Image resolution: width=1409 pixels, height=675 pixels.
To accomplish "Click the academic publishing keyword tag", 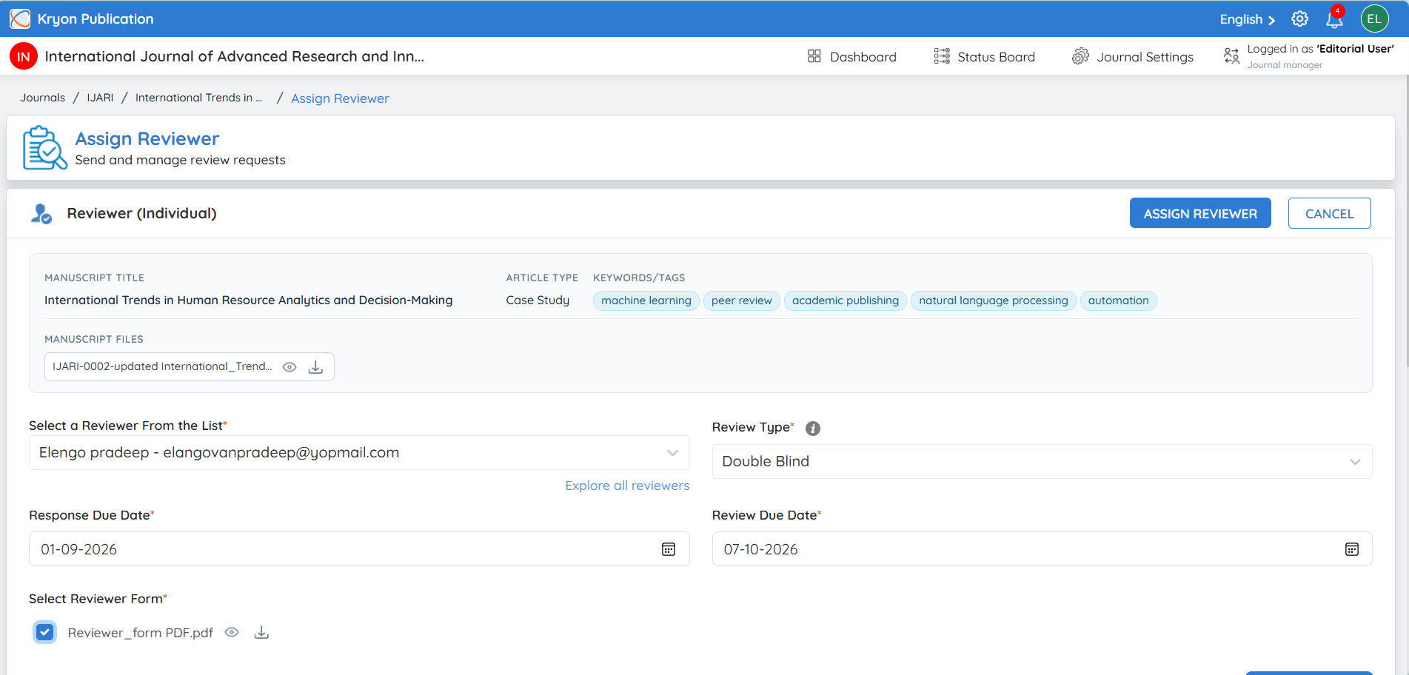I will 845,300.
